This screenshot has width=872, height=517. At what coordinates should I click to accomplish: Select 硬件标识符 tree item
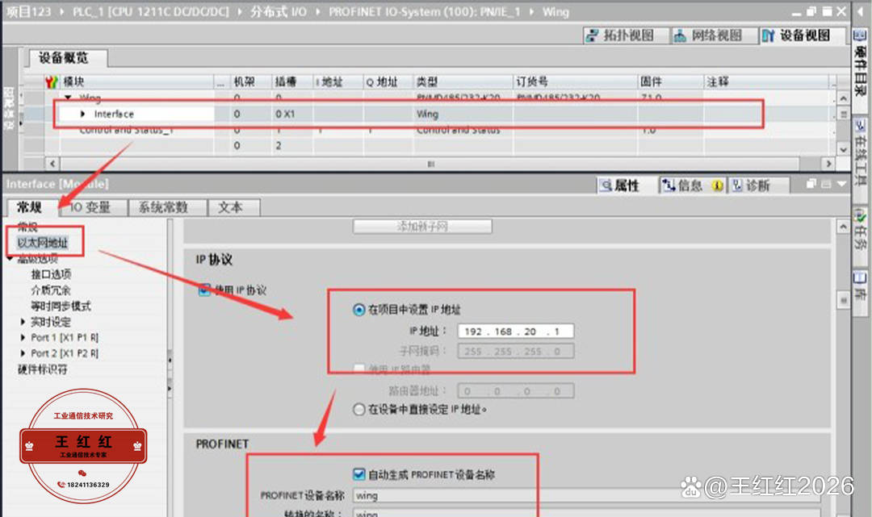(42, 369)
